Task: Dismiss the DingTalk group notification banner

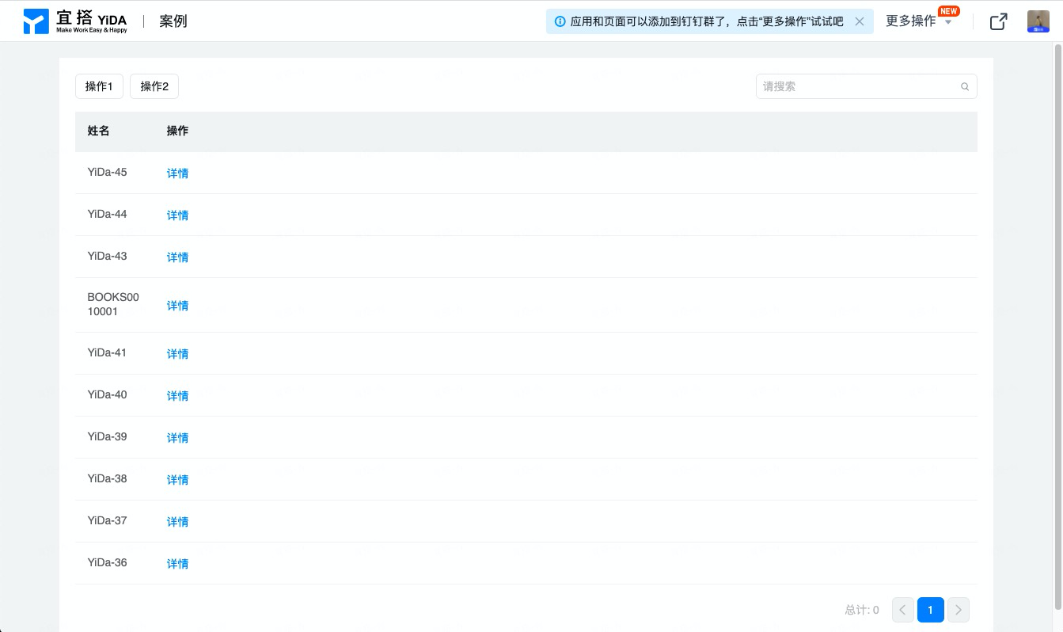Action: [x=860, y=21]
